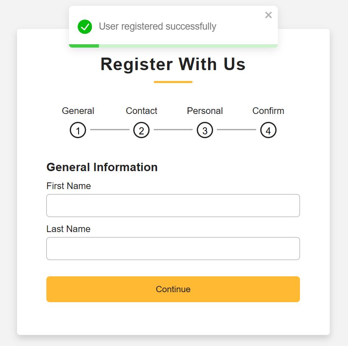Click the toast green progress bar

[x=84, y=45]
